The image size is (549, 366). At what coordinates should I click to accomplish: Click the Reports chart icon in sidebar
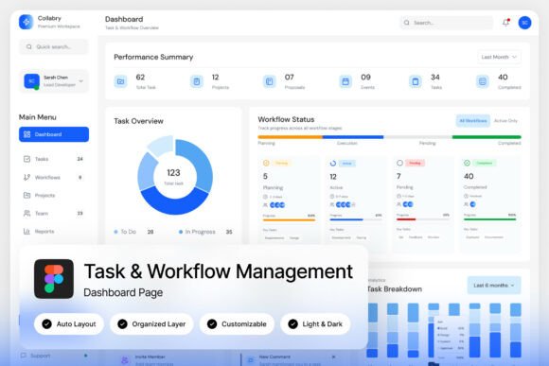(27, 232)
